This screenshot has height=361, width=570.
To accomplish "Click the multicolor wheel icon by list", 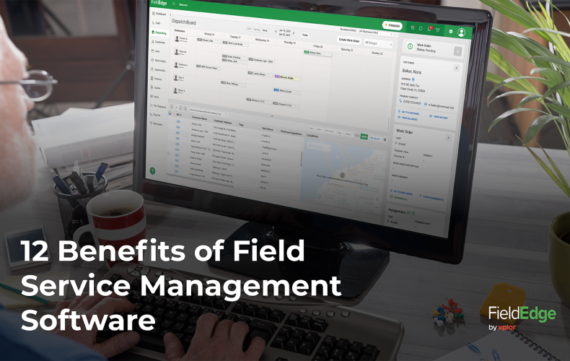I will (170, 113).
